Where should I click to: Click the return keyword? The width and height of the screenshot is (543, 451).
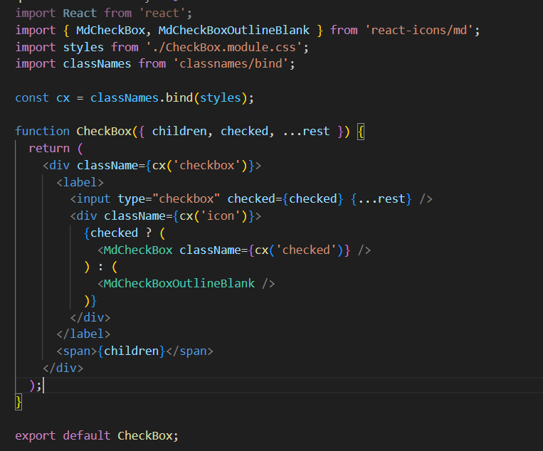point(49,148)
